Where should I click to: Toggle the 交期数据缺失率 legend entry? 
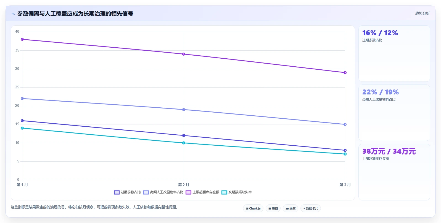(237, 192)
